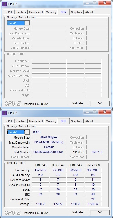Select SPD tab in top CPU-Z window

[x=63, y=12]
